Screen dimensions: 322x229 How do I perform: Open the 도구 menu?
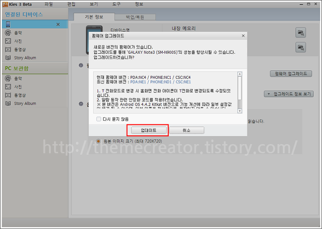tap(116, 4)
